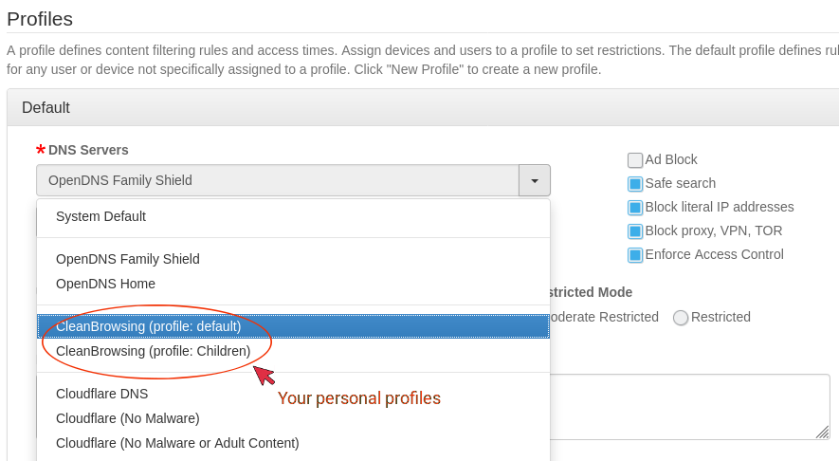Image resolution: width=839 pixels, height=461 pixels.
Task: Disable Enforce Access Control checkbox
Action: click(635, 255)
